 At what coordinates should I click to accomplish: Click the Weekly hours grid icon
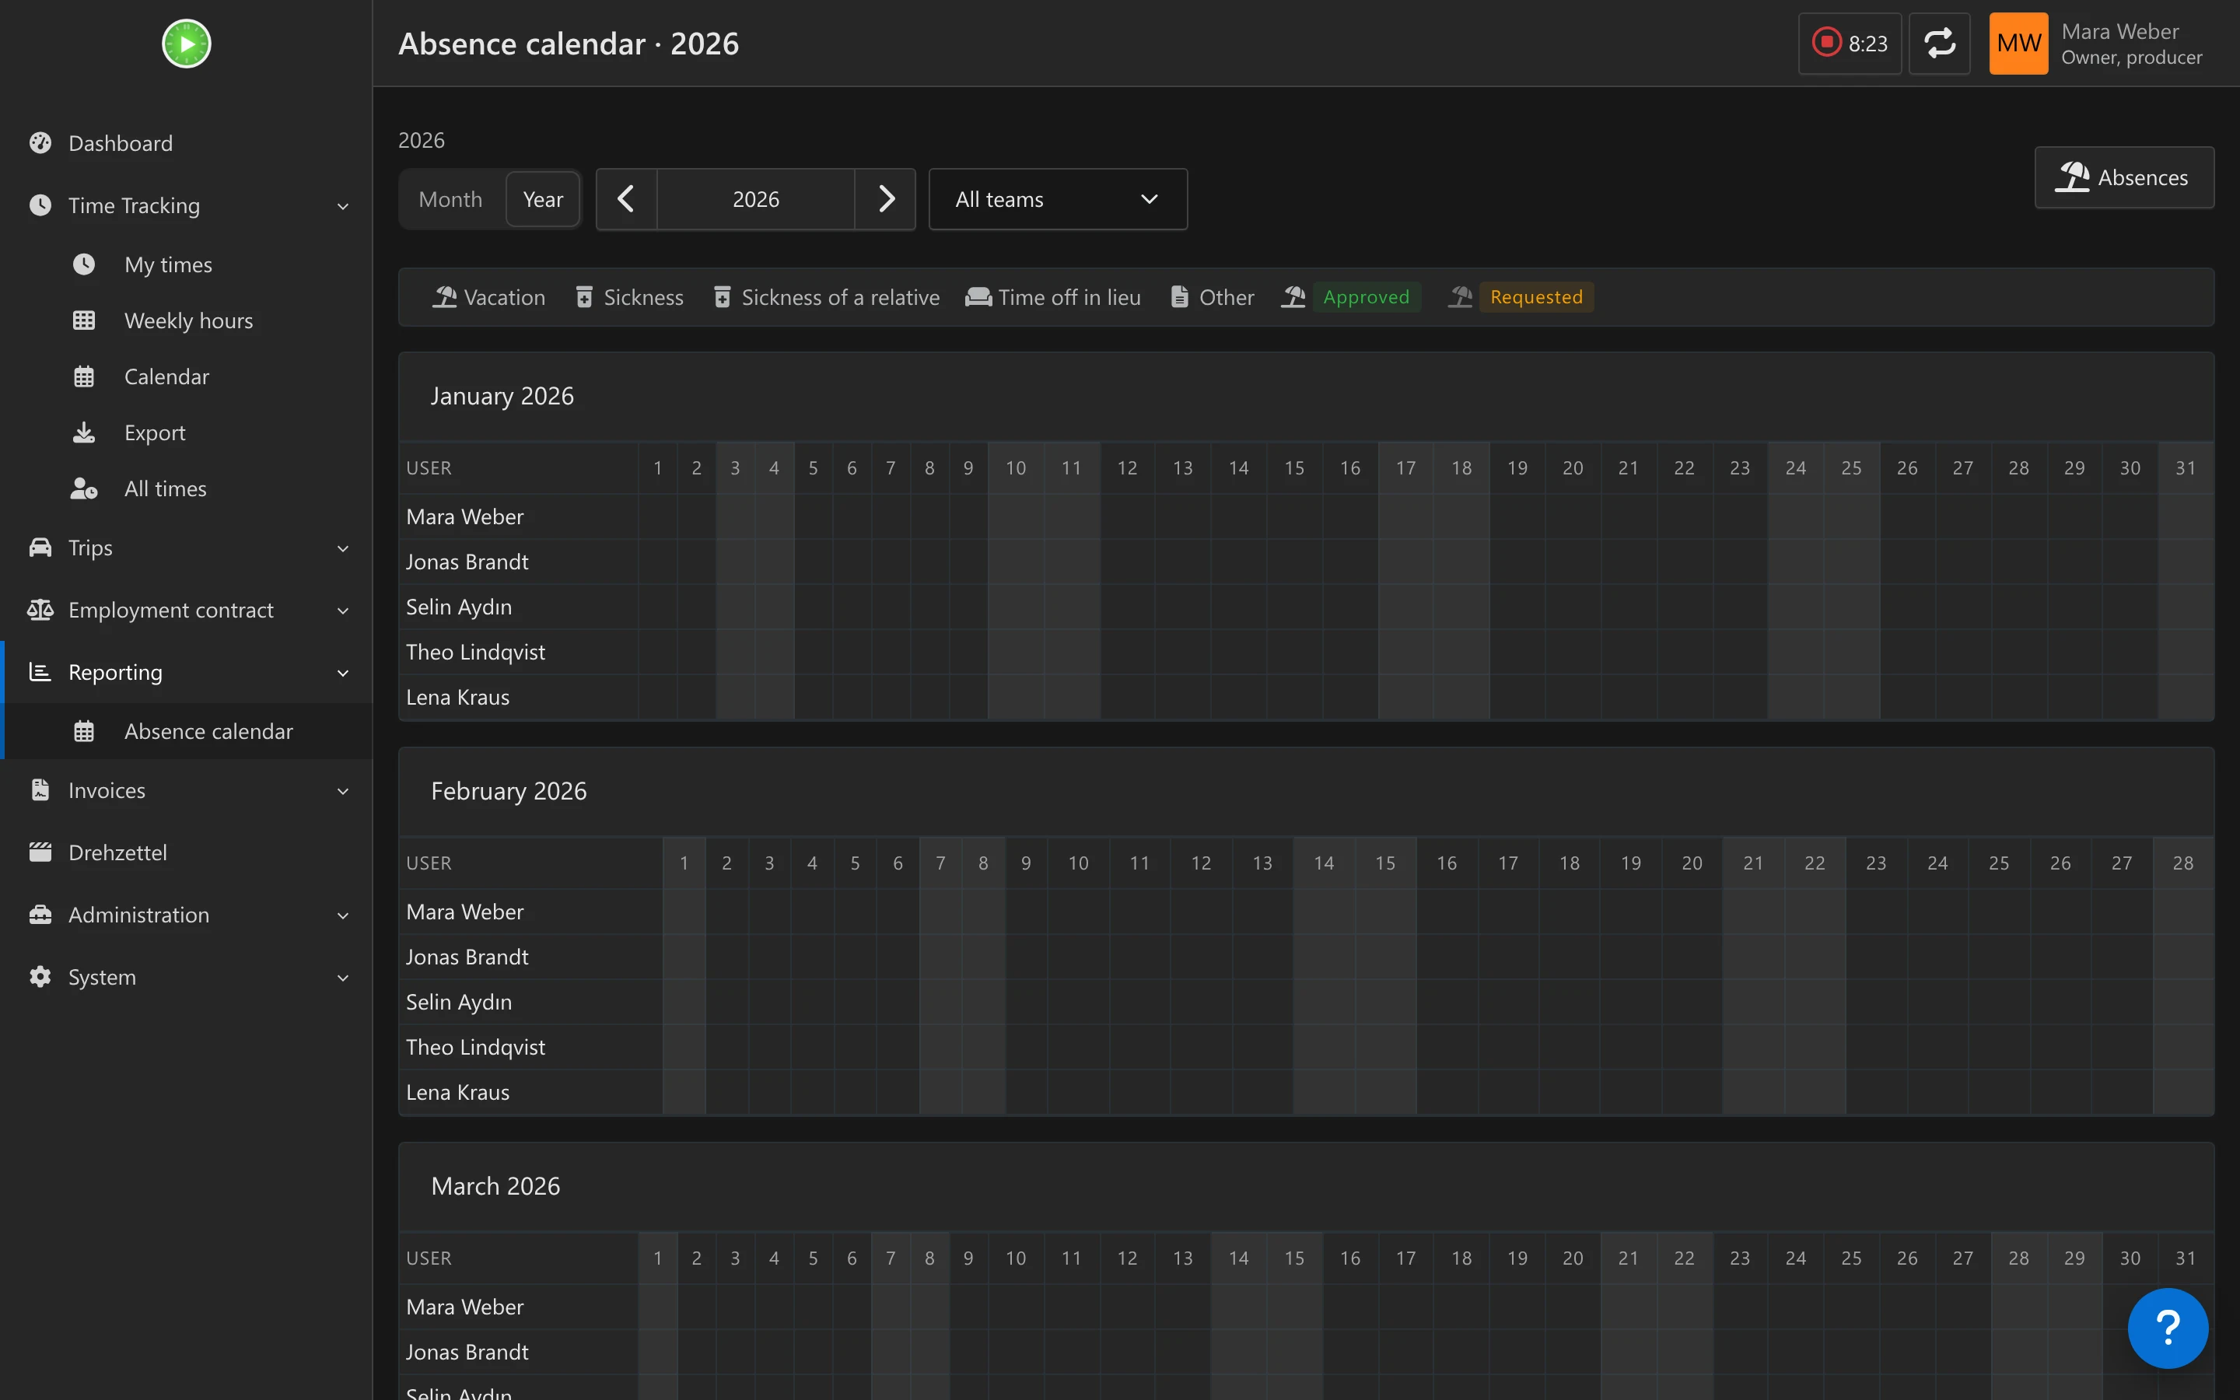click(x=84, y=320)
